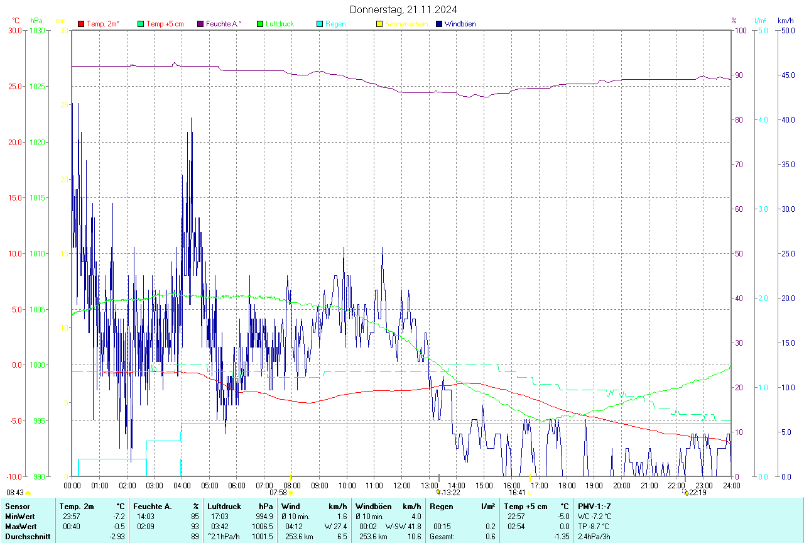Click the Gesamt: rain total label

[x=442, y=536]
